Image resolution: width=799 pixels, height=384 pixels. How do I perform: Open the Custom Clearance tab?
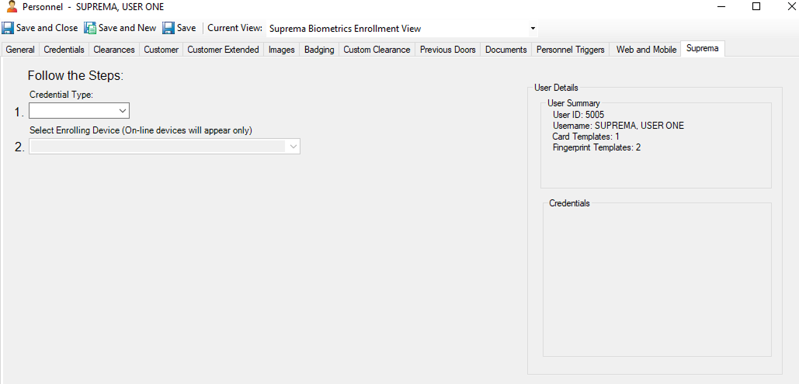pos(377,50)
